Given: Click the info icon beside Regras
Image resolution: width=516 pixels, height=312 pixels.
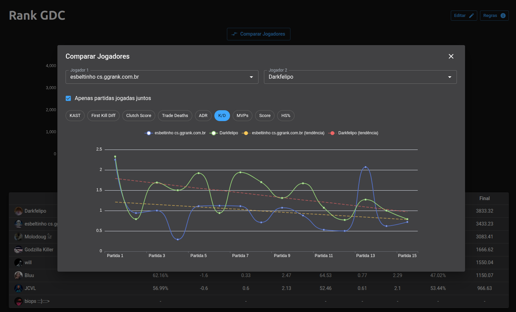Looking at the screenshot, I should click(x=503, y=16).
